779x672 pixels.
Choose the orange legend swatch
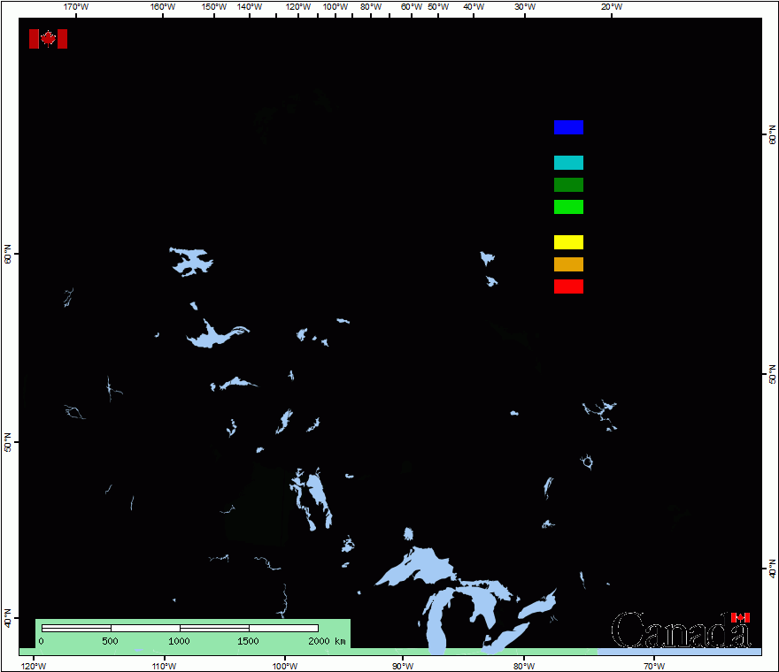(x=568, y=264)
